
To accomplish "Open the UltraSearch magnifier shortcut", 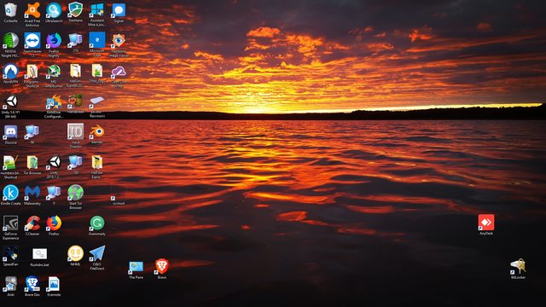I will click(x=54, y=10).
